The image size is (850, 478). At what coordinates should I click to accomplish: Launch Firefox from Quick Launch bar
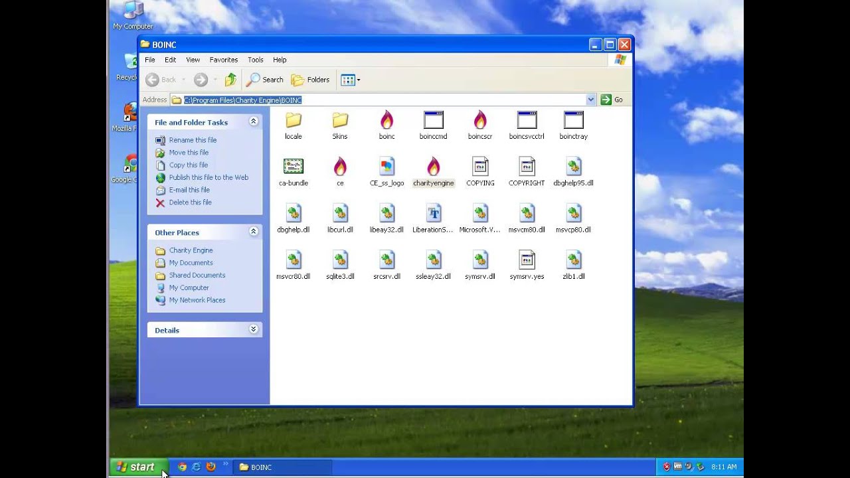[211, 467]
